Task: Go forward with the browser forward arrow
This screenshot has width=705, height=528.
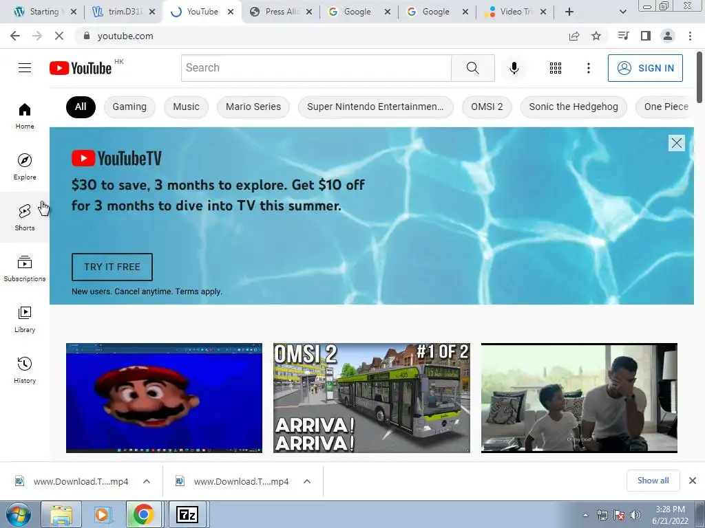Action: tap(37, 36)
